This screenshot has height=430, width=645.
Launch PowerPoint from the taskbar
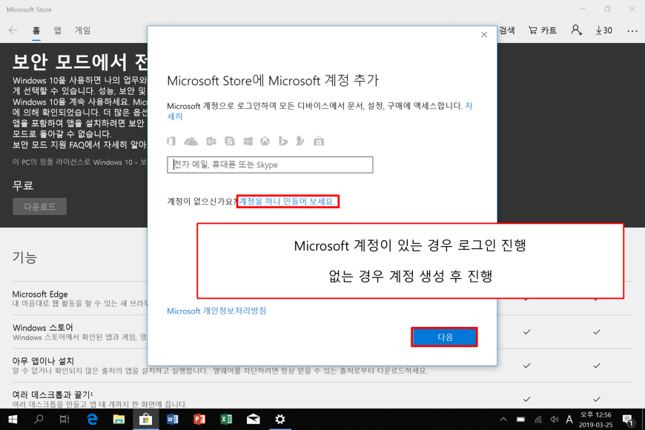point(199,420)
